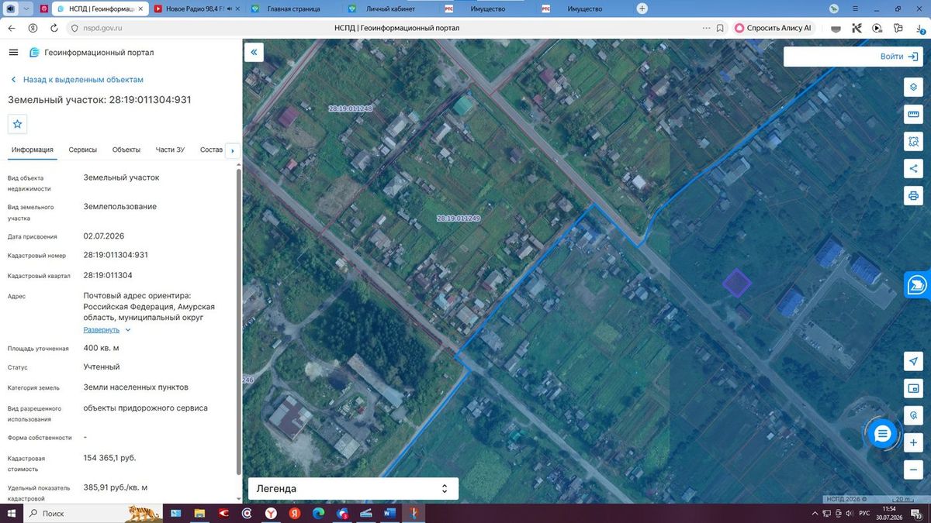
Task: Locate my position with arrow icon
Action: pyautogui.click(x=913, y=361)
